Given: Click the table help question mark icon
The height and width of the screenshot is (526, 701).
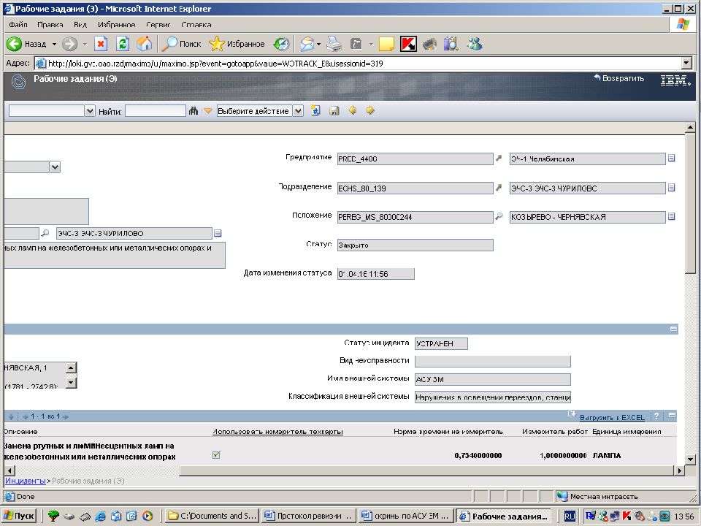Looking at the screenshot, I should [x=656, y=416].
